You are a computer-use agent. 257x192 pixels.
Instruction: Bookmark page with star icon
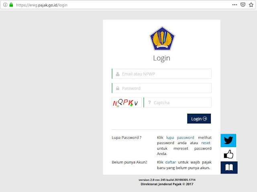click(251, 5)
